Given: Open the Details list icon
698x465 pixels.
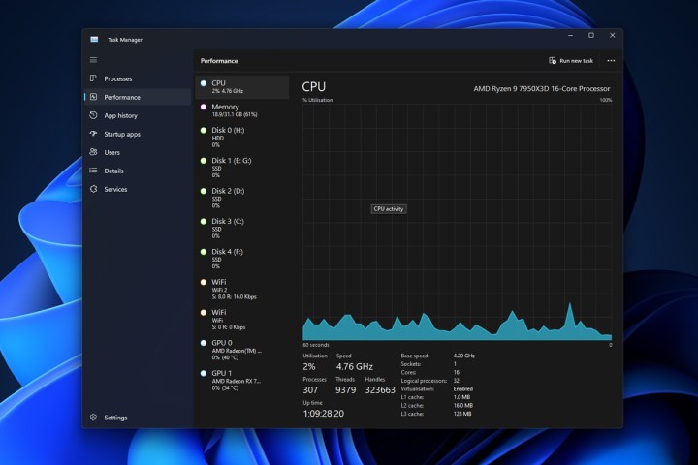Looking at the screenshot, I should click(93, 170).
